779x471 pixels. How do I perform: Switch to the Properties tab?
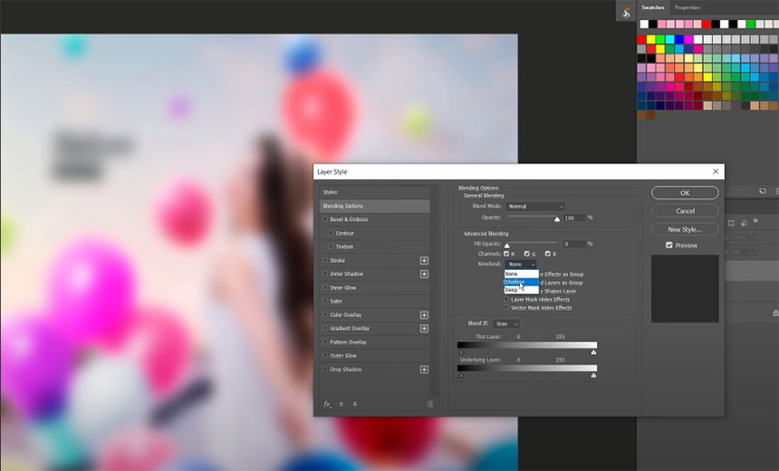[687, 7]
